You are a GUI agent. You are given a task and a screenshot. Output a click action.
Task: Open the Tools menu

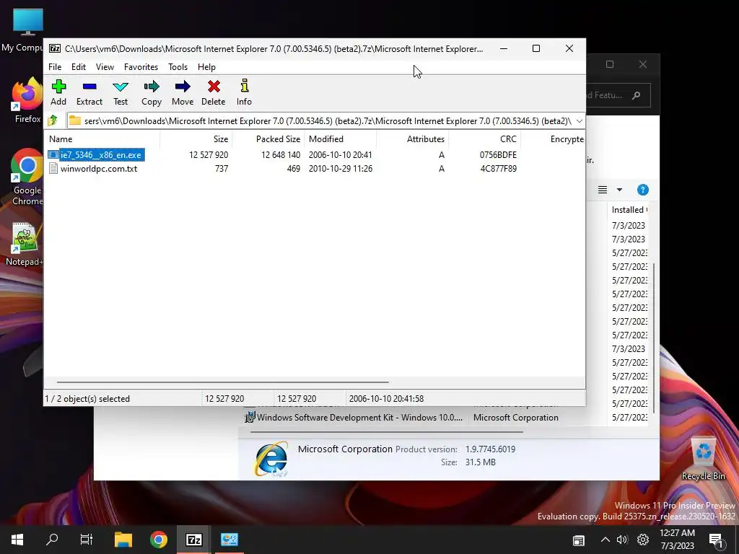pos(178,67)
